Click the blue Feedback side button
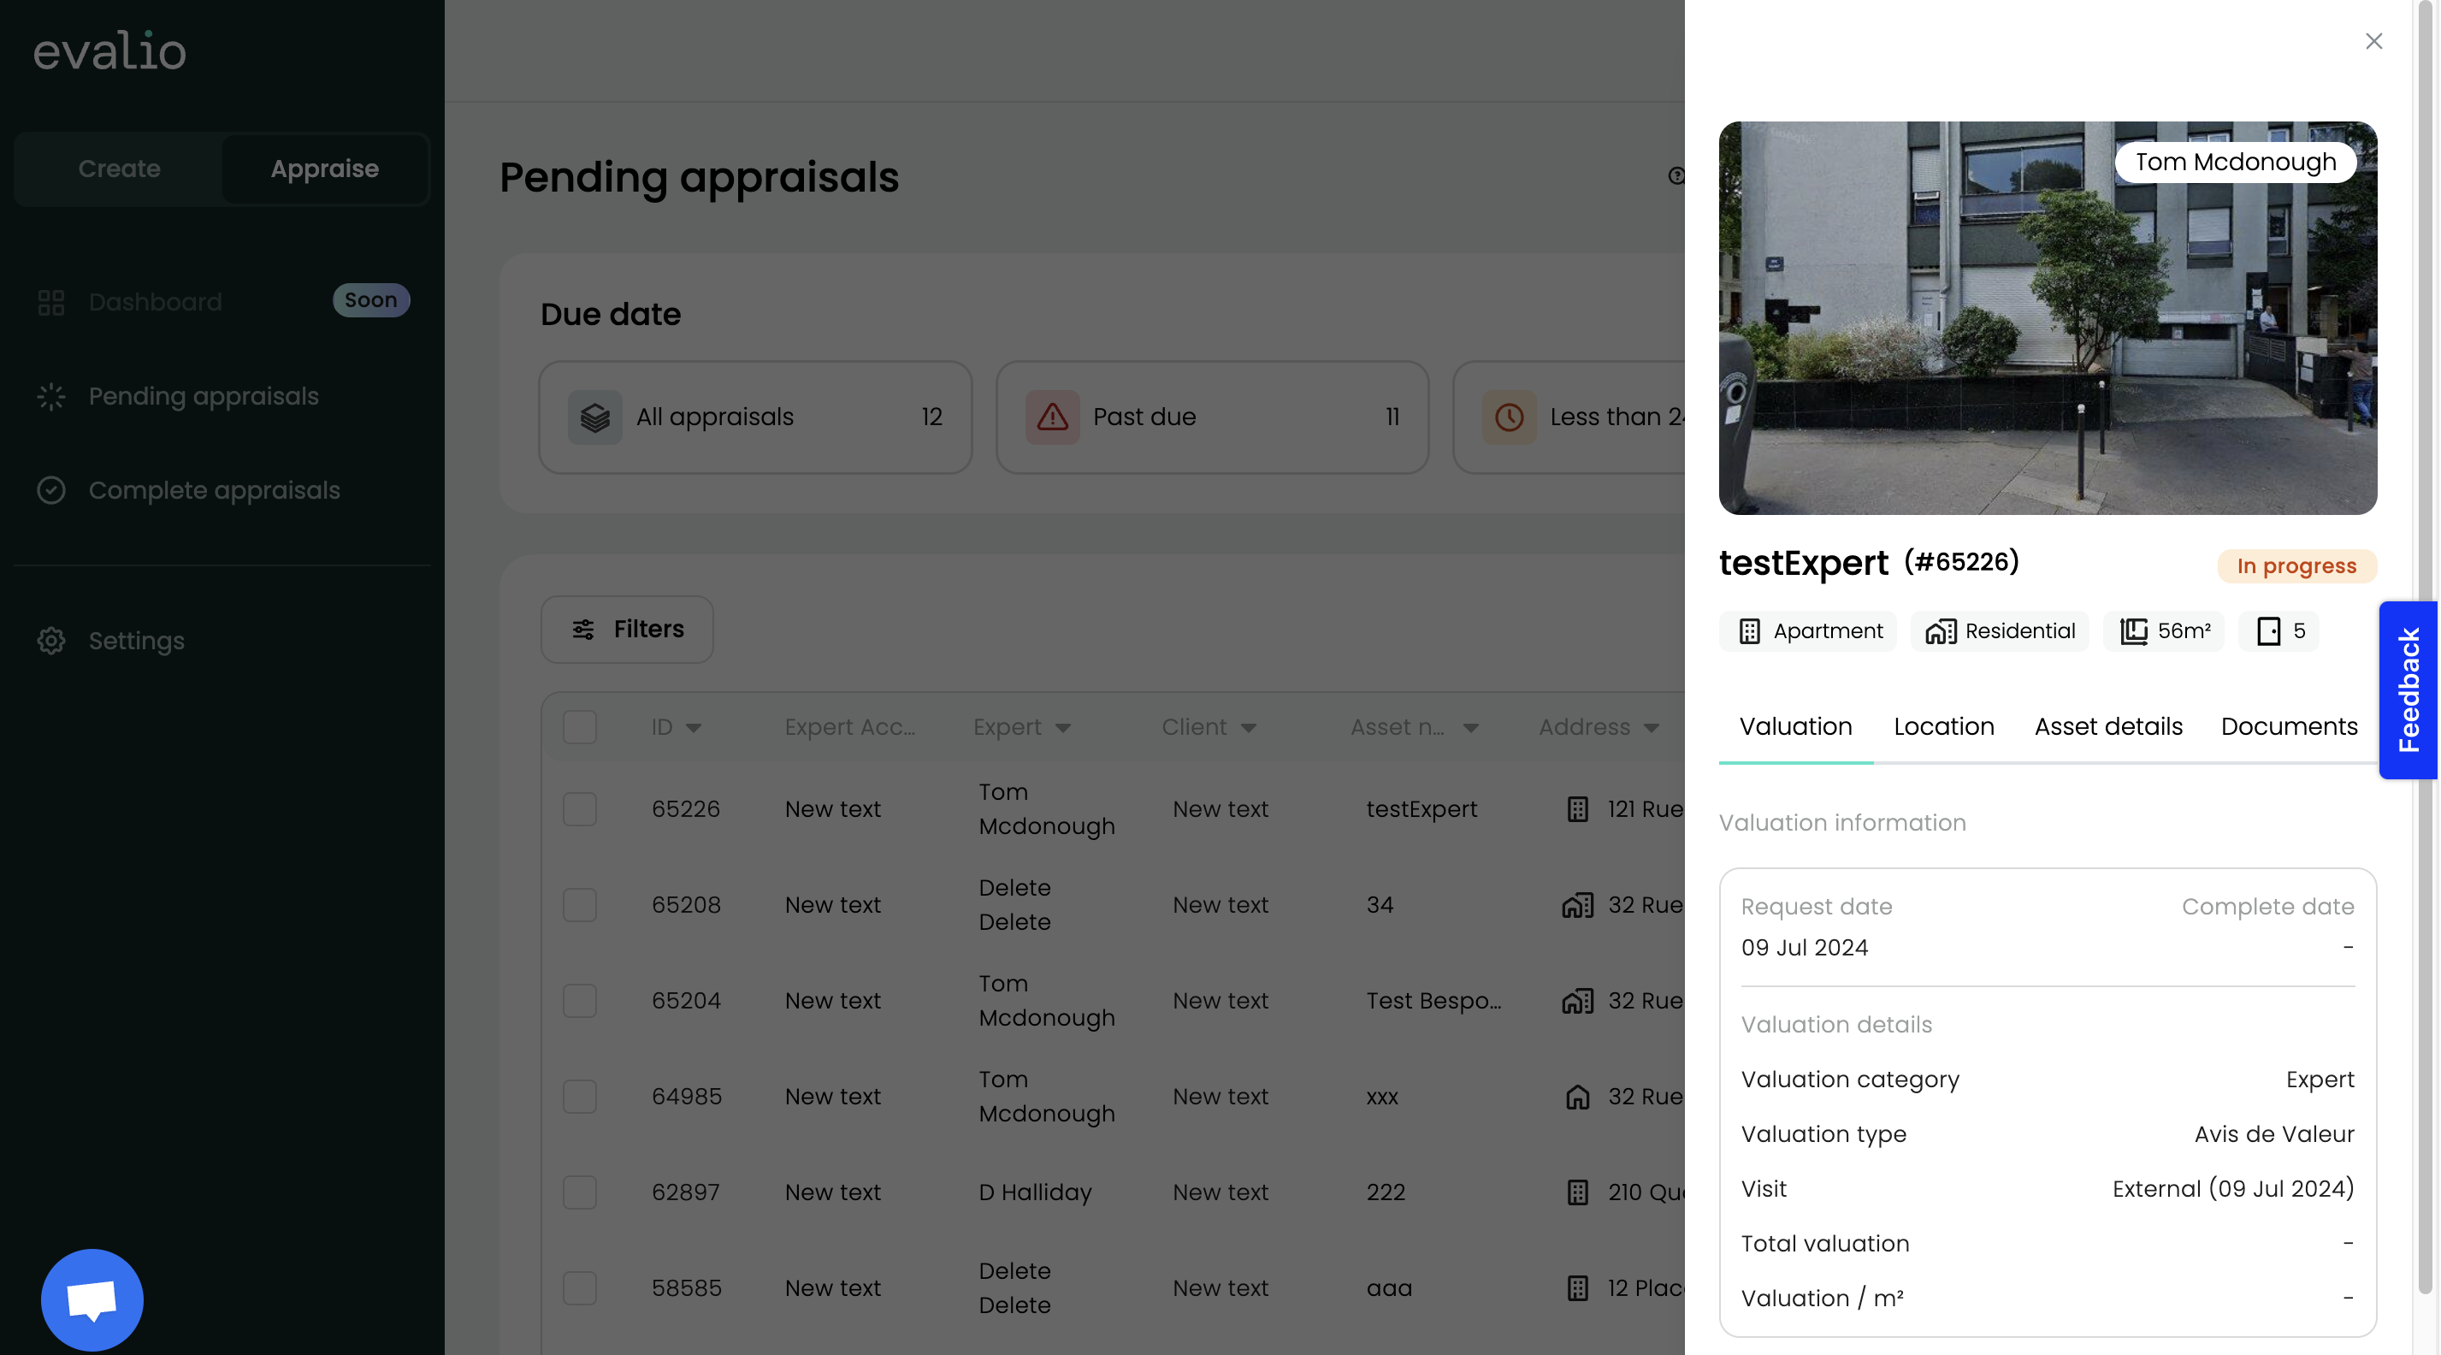This screenshot has width=2441, height=1355. 2408,689
